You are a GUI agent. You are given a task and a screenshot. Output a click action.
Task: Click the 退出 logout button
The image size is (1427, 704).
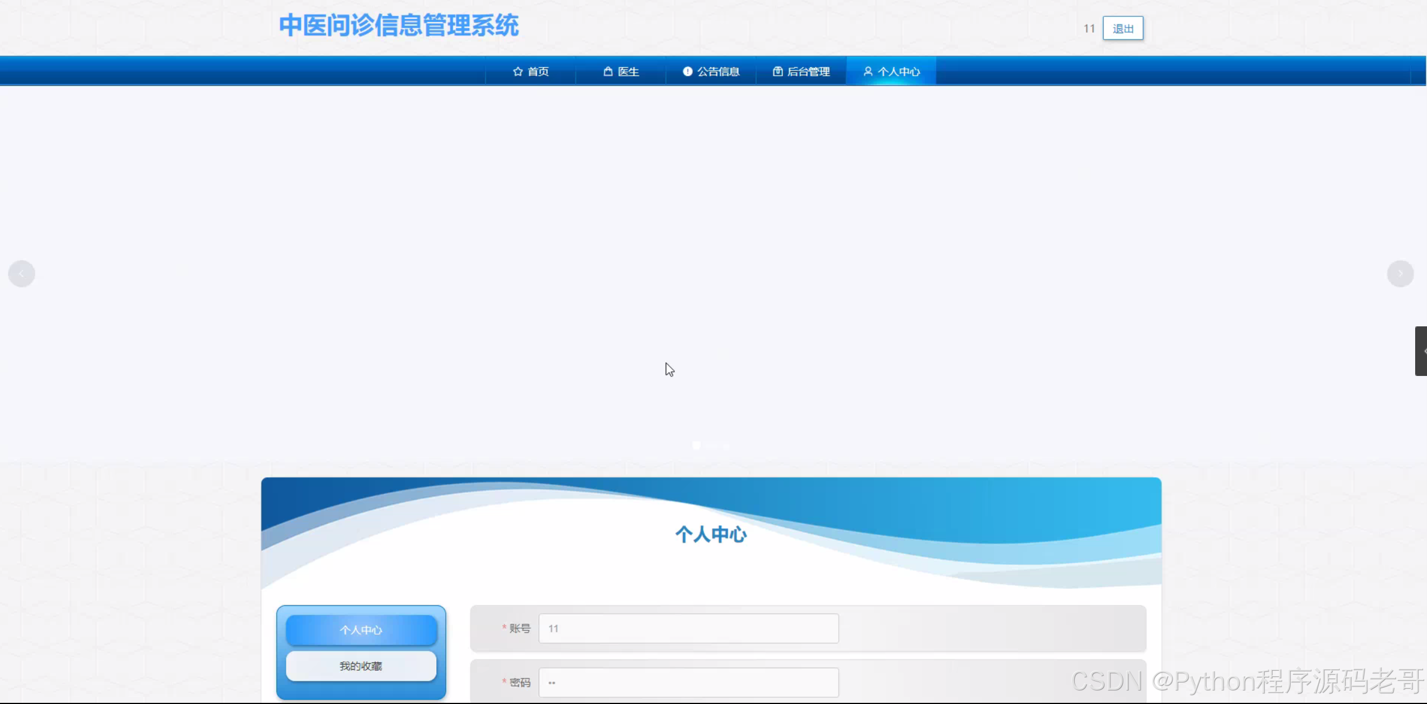pyautogui.click(x=1122, y=29)
